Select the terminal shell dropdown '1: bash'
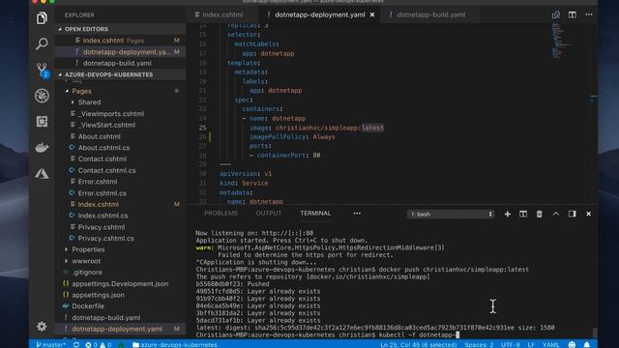The image size is (619, 348). [451, 214]
